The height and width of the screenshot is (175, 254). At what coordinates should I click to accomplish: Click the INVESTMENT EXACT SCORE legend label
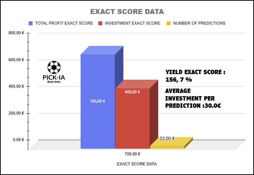coord(132,23)
